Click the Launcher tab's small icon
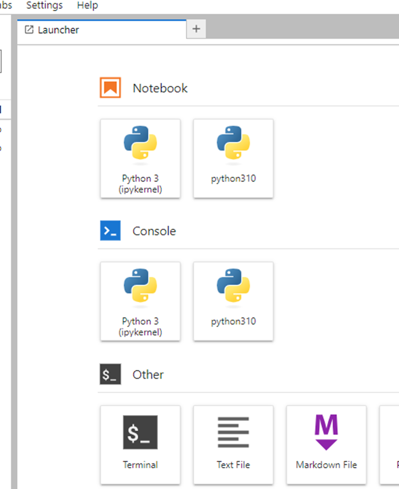The image size is (399, 489). [x=29, y=30]
